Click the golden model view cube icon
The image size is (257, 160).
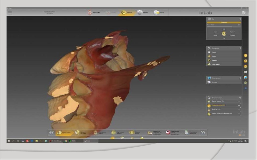(224, 34)
